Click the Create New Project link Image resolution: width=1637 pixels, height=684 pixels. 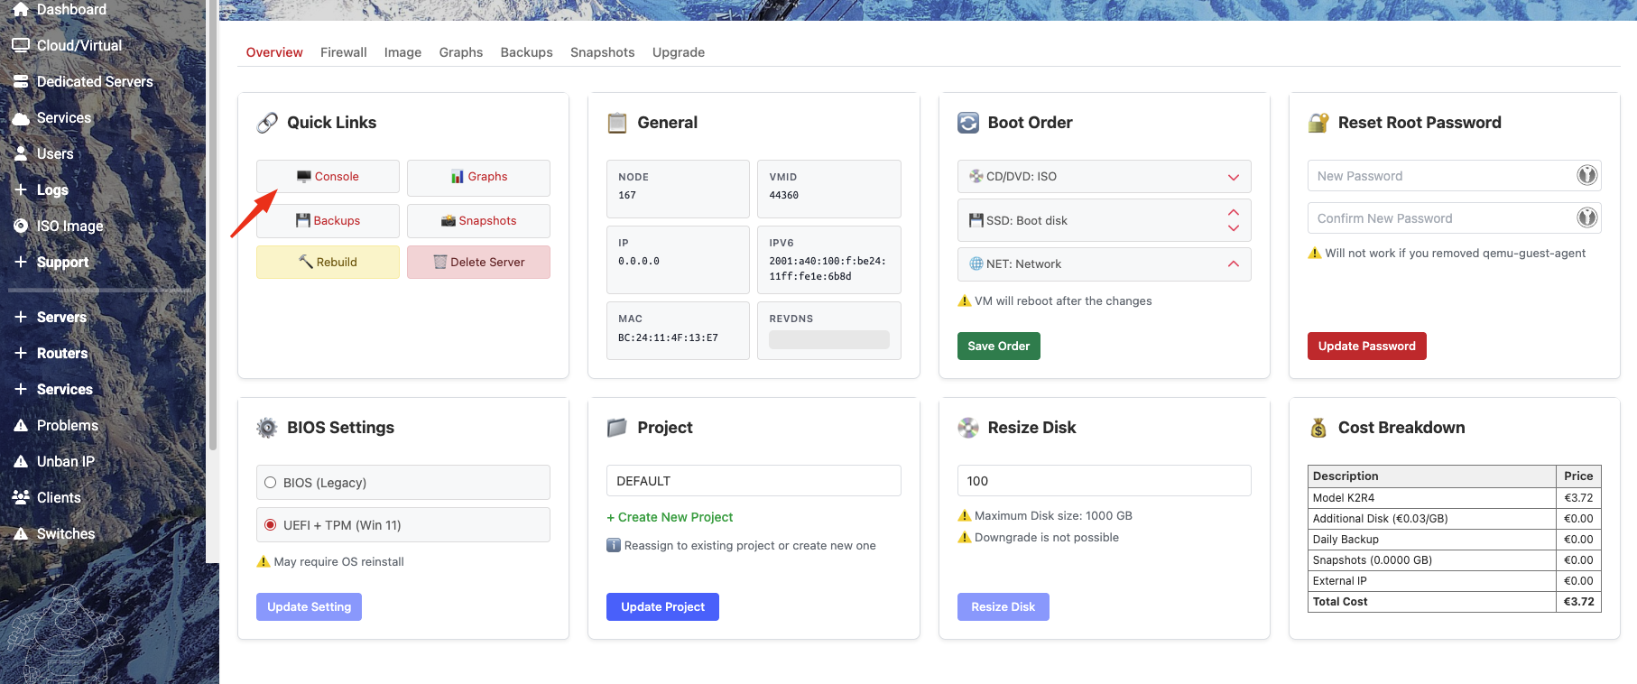670,517
